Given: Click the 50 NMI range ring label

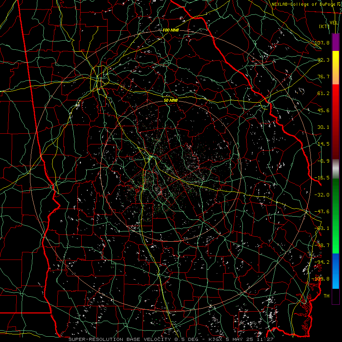Looking at the screenshot, I should coord(171,101).
